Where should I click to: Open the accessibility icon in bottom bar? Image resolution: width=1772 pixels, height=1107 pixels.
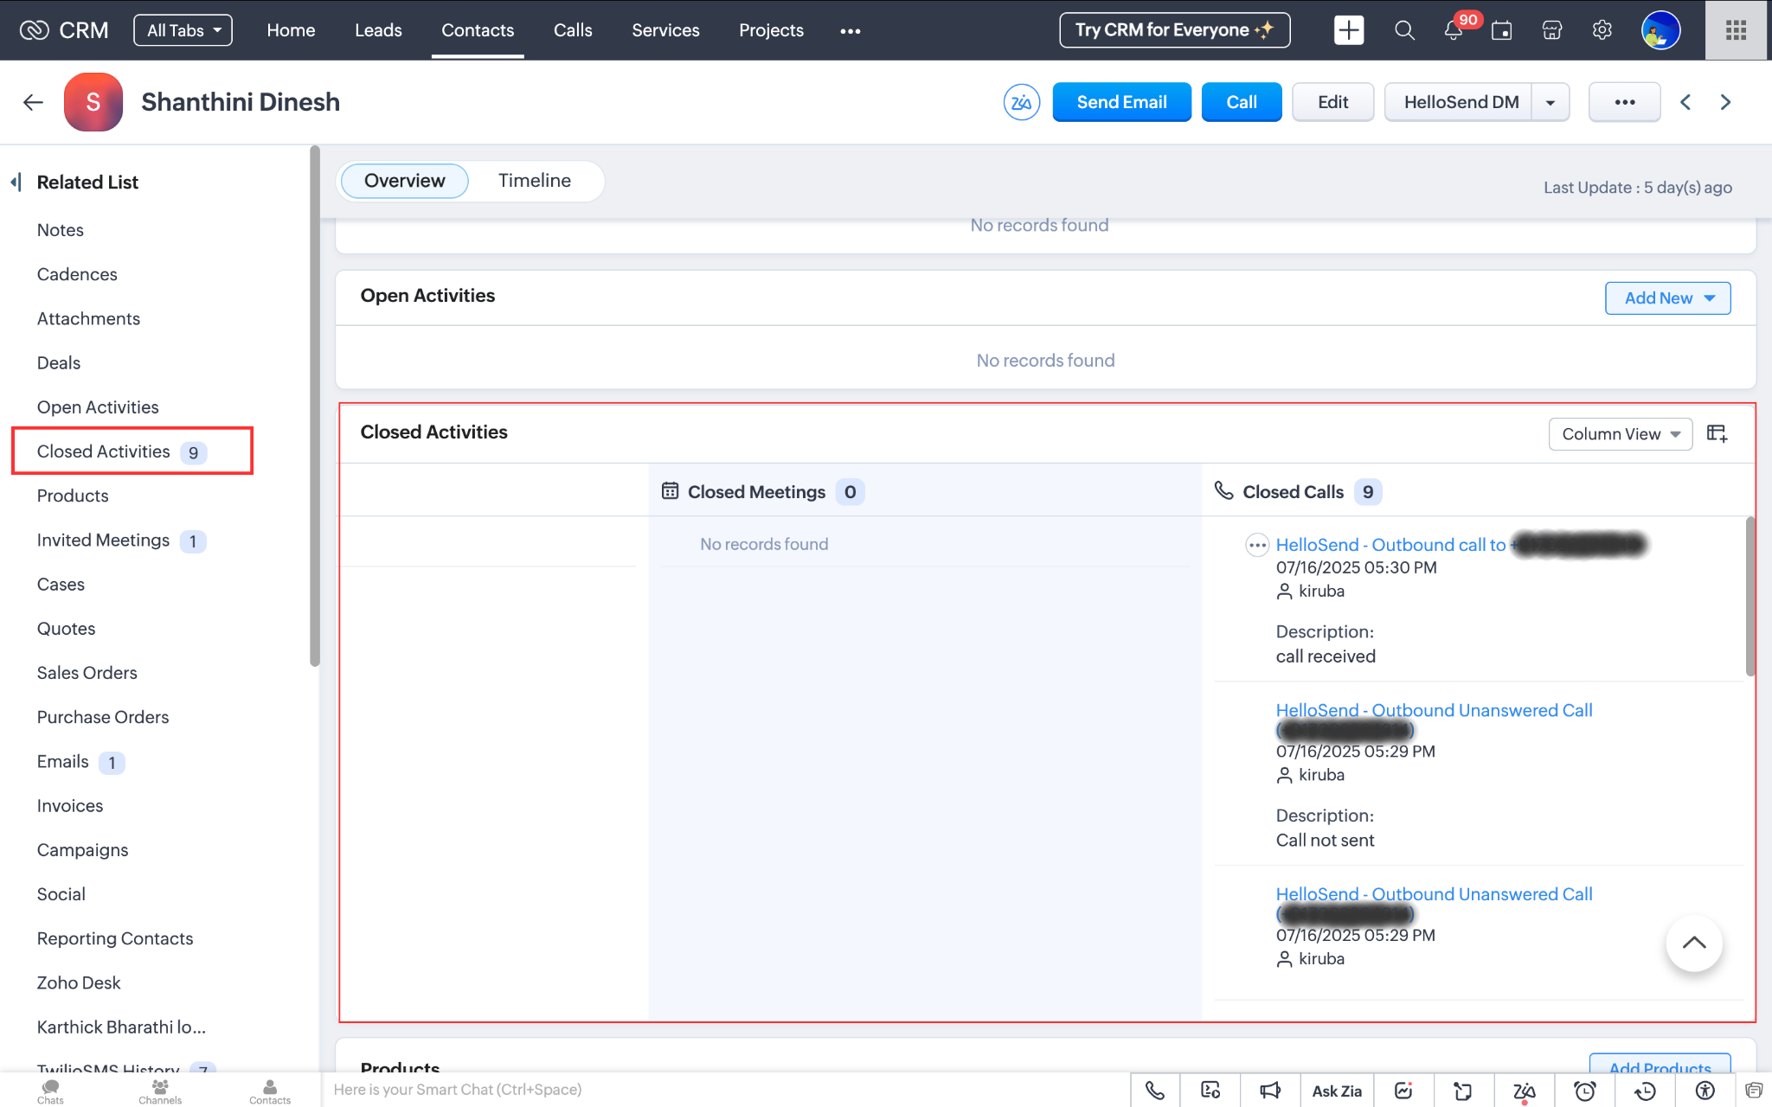(1705, 1091)
